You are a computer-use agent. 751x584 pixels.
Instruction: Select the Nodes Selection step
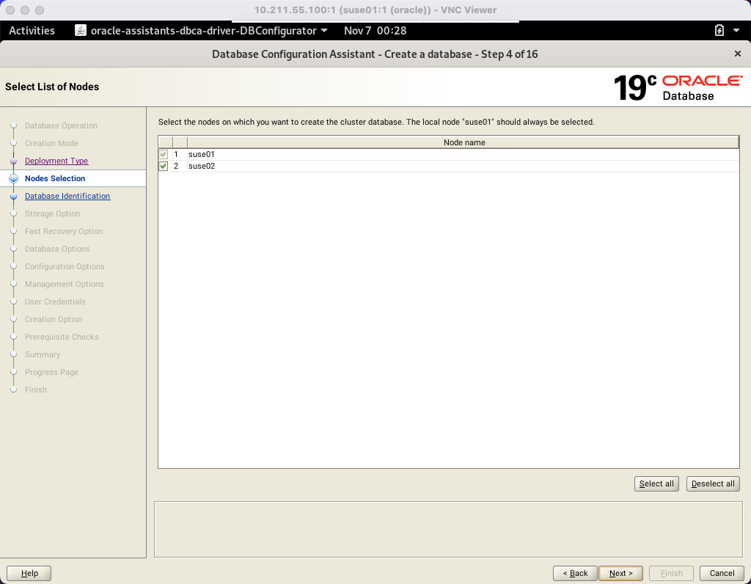pos(55,178)
